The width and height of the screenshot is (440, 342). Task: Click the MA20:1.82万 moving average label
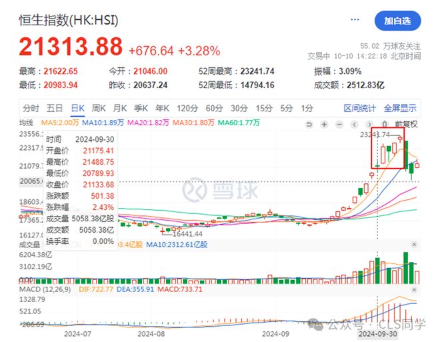point(148,123)
